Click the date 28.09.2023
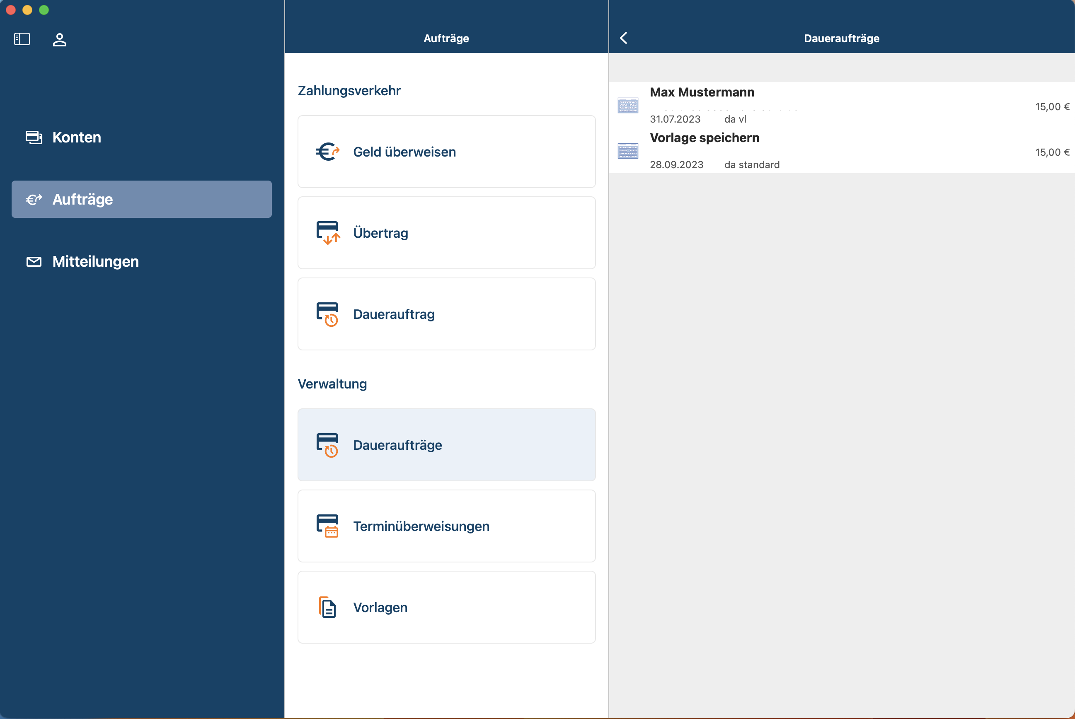The image size is (1075, 719). pyautogui.click(x=676, y=164)
